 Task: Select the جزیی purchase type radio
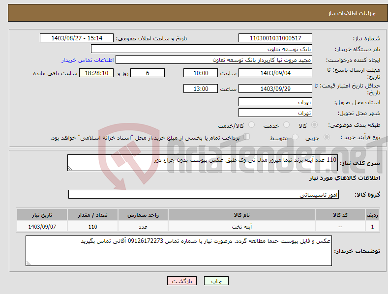pos(327,137)
